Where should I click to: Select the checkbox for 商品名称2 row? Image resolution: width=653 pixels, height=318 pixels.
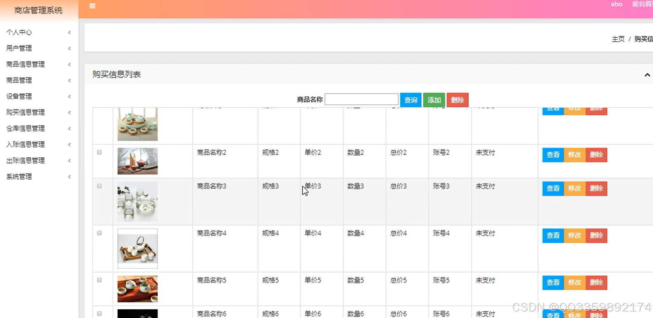[99, 152]
